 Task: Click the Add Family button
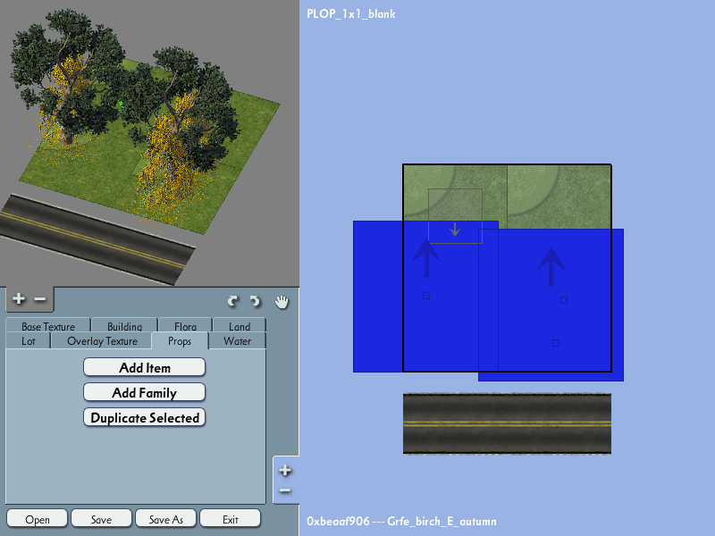(x=145, y=392)
